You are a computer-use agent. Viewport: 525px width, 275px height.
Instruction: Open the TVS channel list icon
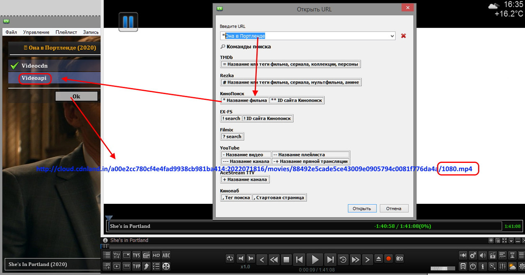(156, 266)
